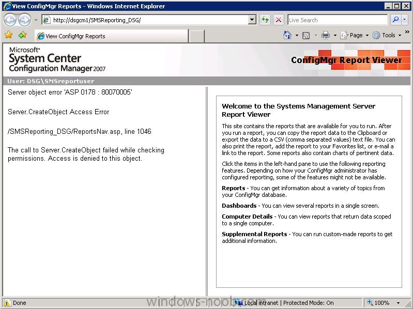Click the Dashboards bold label
The width and height of the screenshot is (413, 309).
(239, 206)
